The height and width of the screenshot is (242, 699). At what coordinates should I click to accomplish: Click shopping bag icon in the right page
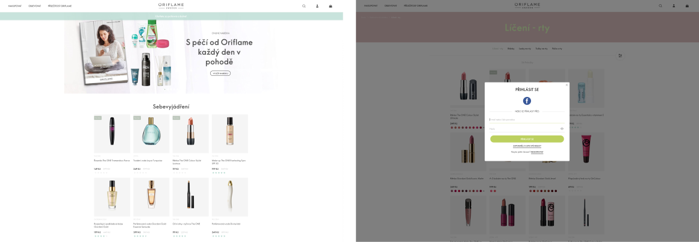(x=687, y=6)
